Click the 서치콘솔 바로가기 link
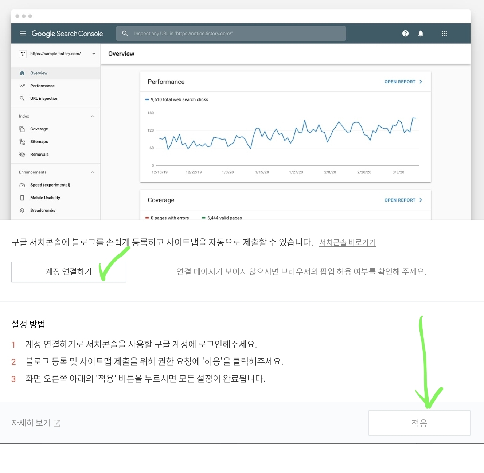The image size is (484, 473). [x=347, y=243]
